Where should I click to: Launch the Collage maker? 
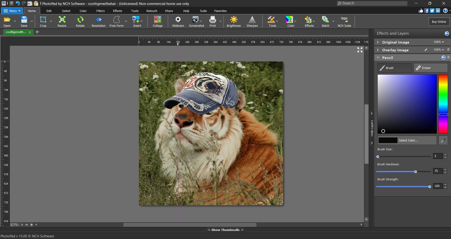pyautogui.click(x=157, y=21)
